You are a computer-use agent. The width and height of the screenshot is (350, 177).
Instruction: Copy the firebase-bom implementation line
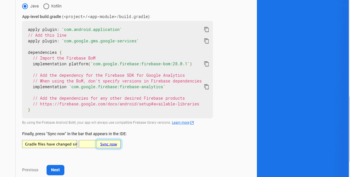tap(206, 64)
